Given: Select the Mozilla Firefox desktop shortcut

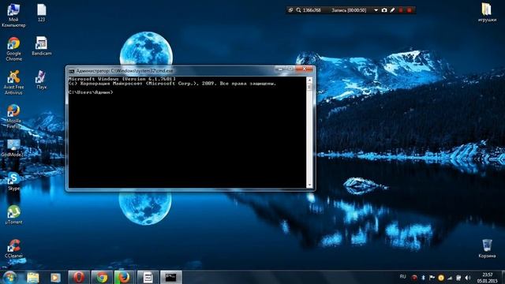Looking at the screenshot, I should pyautogui.click(x=13, y=116).
